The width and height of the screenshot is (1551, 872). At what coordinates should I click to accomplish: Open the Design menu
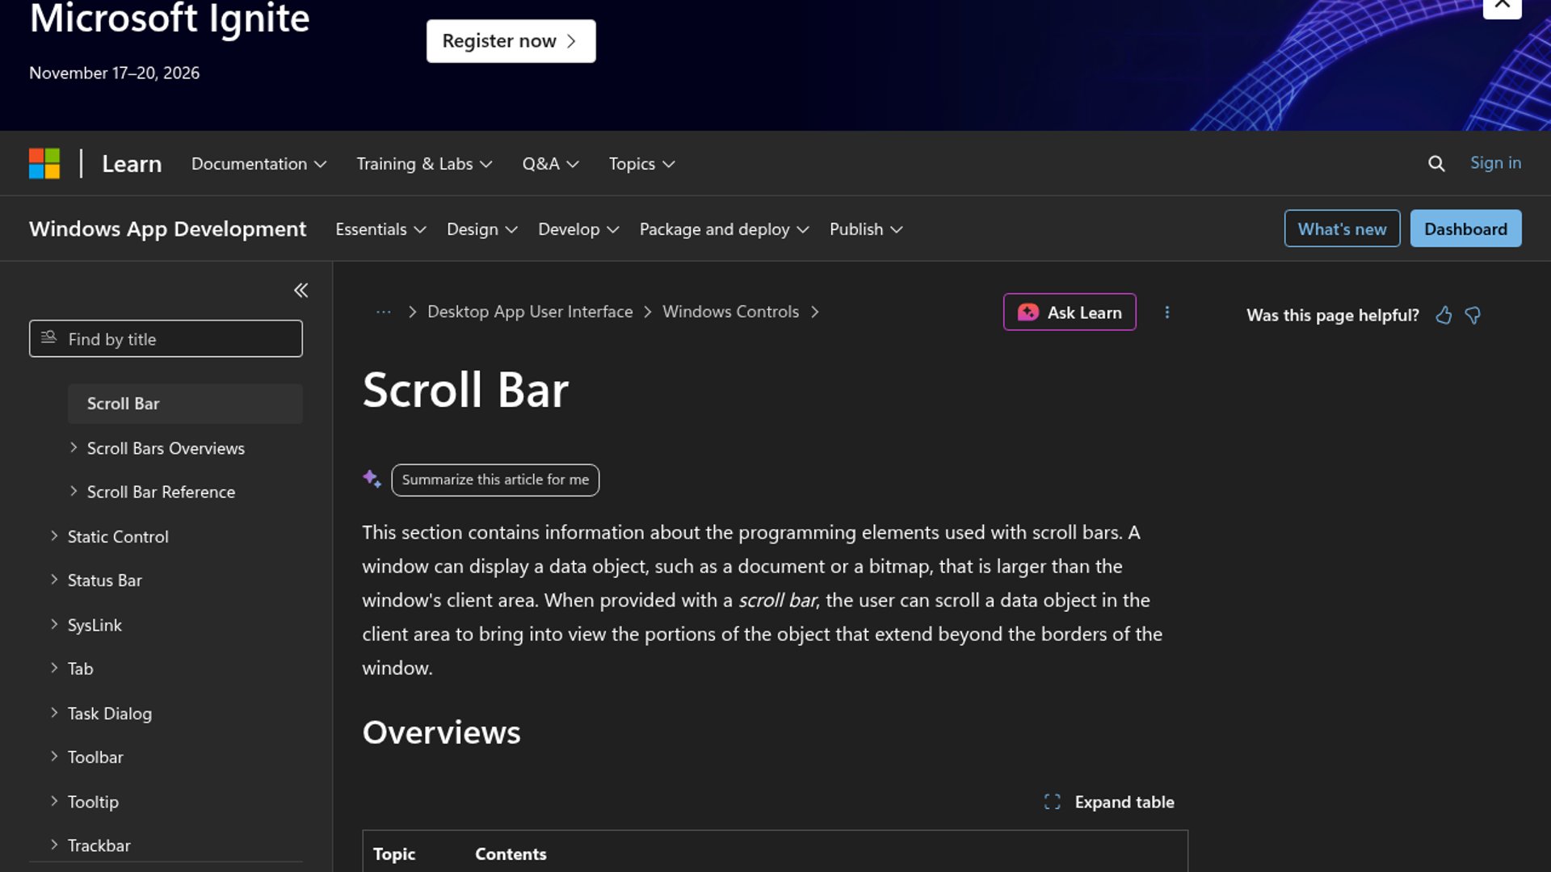pyautogui.click(x=482, y=229)
